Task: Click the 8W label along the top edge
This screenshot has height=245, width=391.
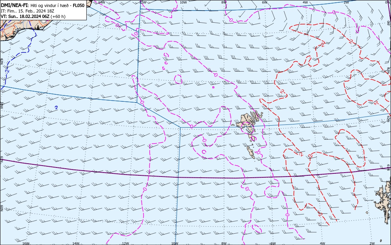Action: pyautogui.click(x=224, y=2)
